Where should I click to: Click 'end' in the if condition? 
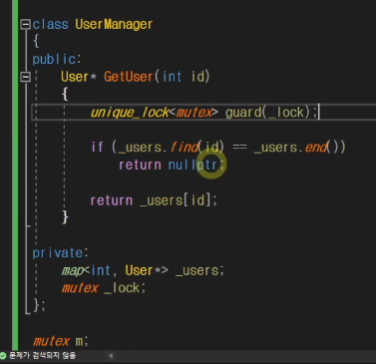[316, 147]
